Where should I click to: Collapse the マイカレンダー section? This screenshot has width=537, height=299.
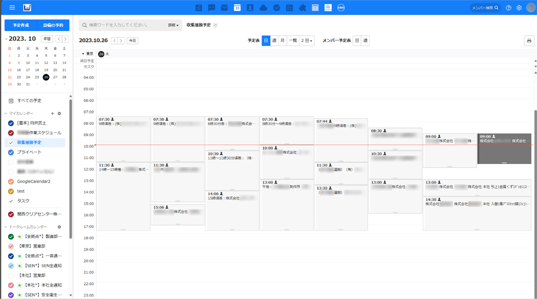tap(6, 113)
